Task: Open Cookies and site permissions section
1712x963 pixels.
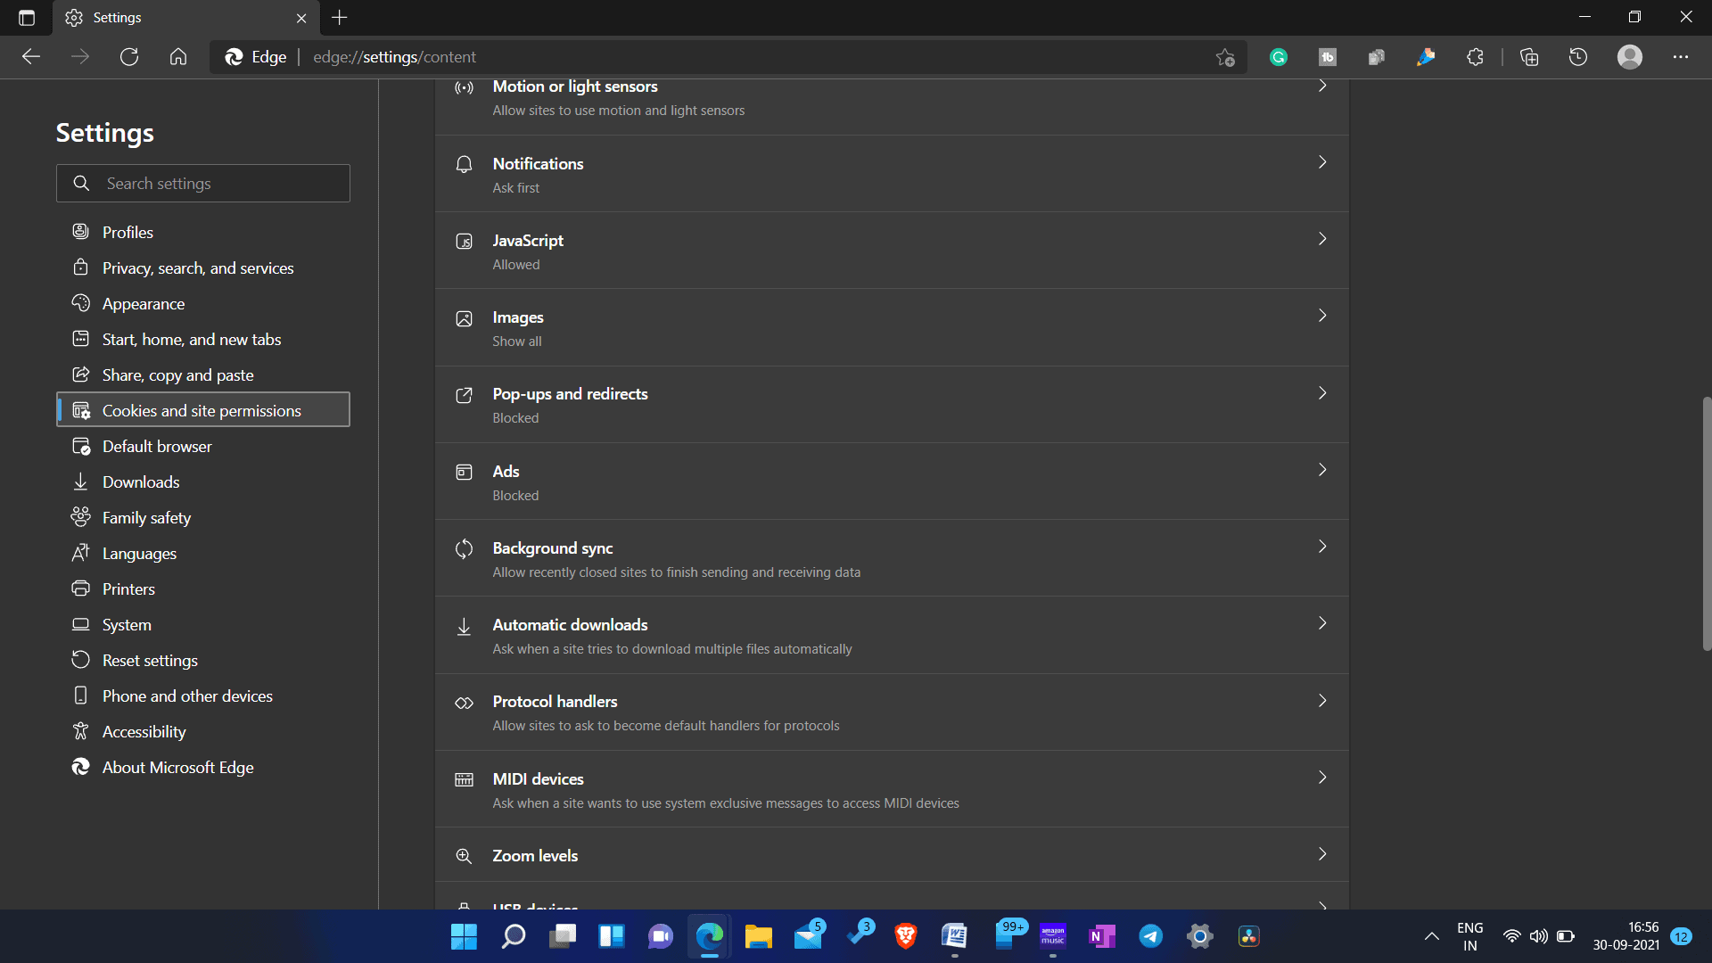Action: pos(202,409)
